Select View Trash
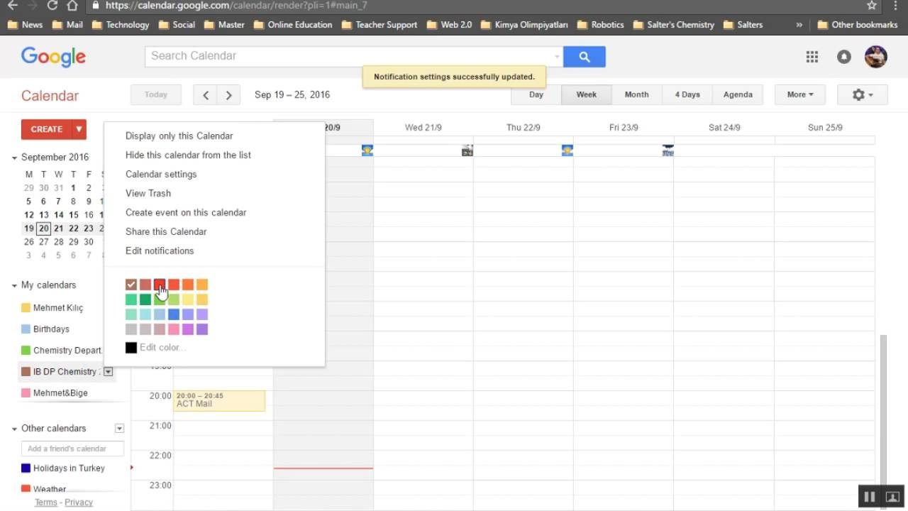 tap(148, 193)
